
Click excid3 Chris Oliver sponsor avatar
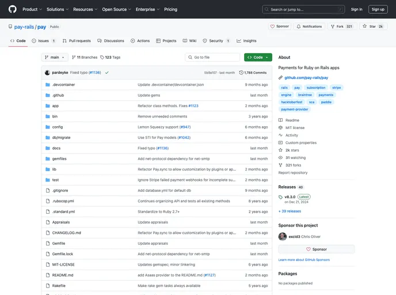283,237
